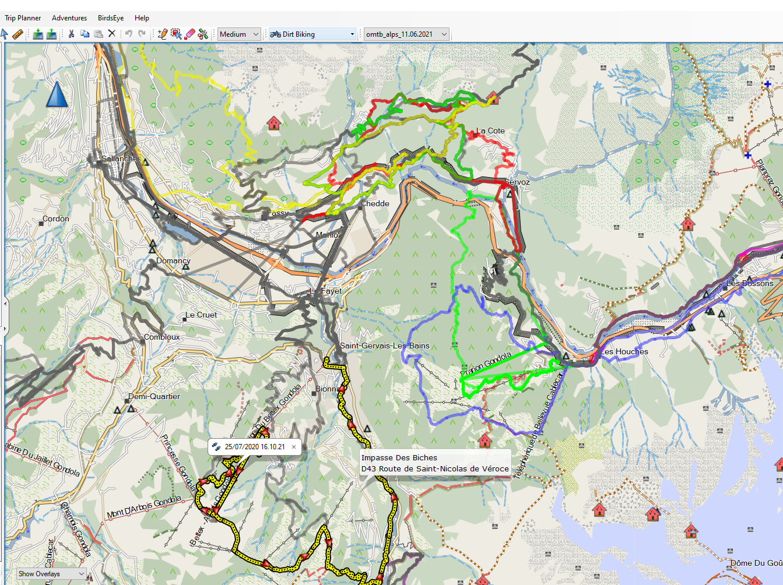Activate the Measure ruler tool

pos(17,34)
